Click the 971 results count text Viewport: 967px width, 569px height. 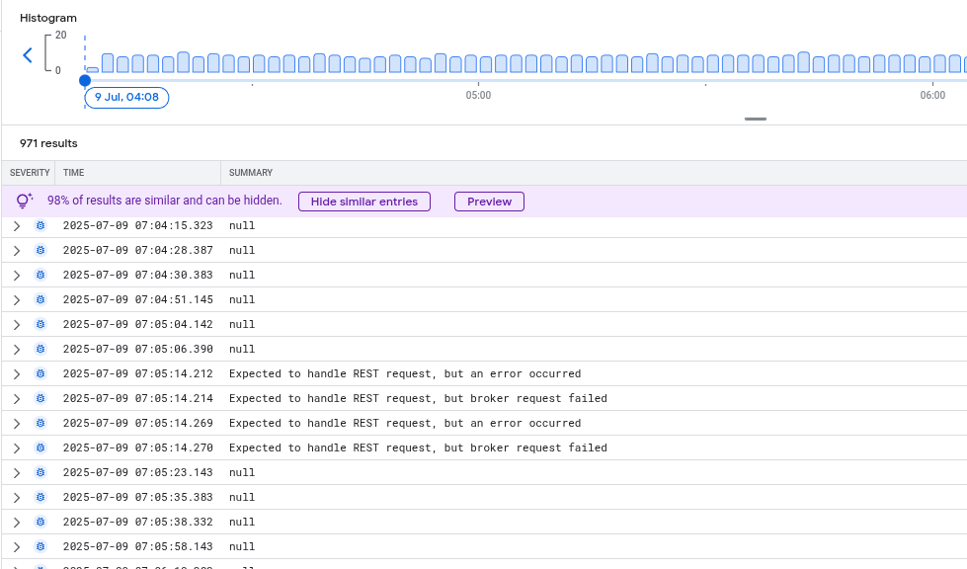[x=48, y=143]
